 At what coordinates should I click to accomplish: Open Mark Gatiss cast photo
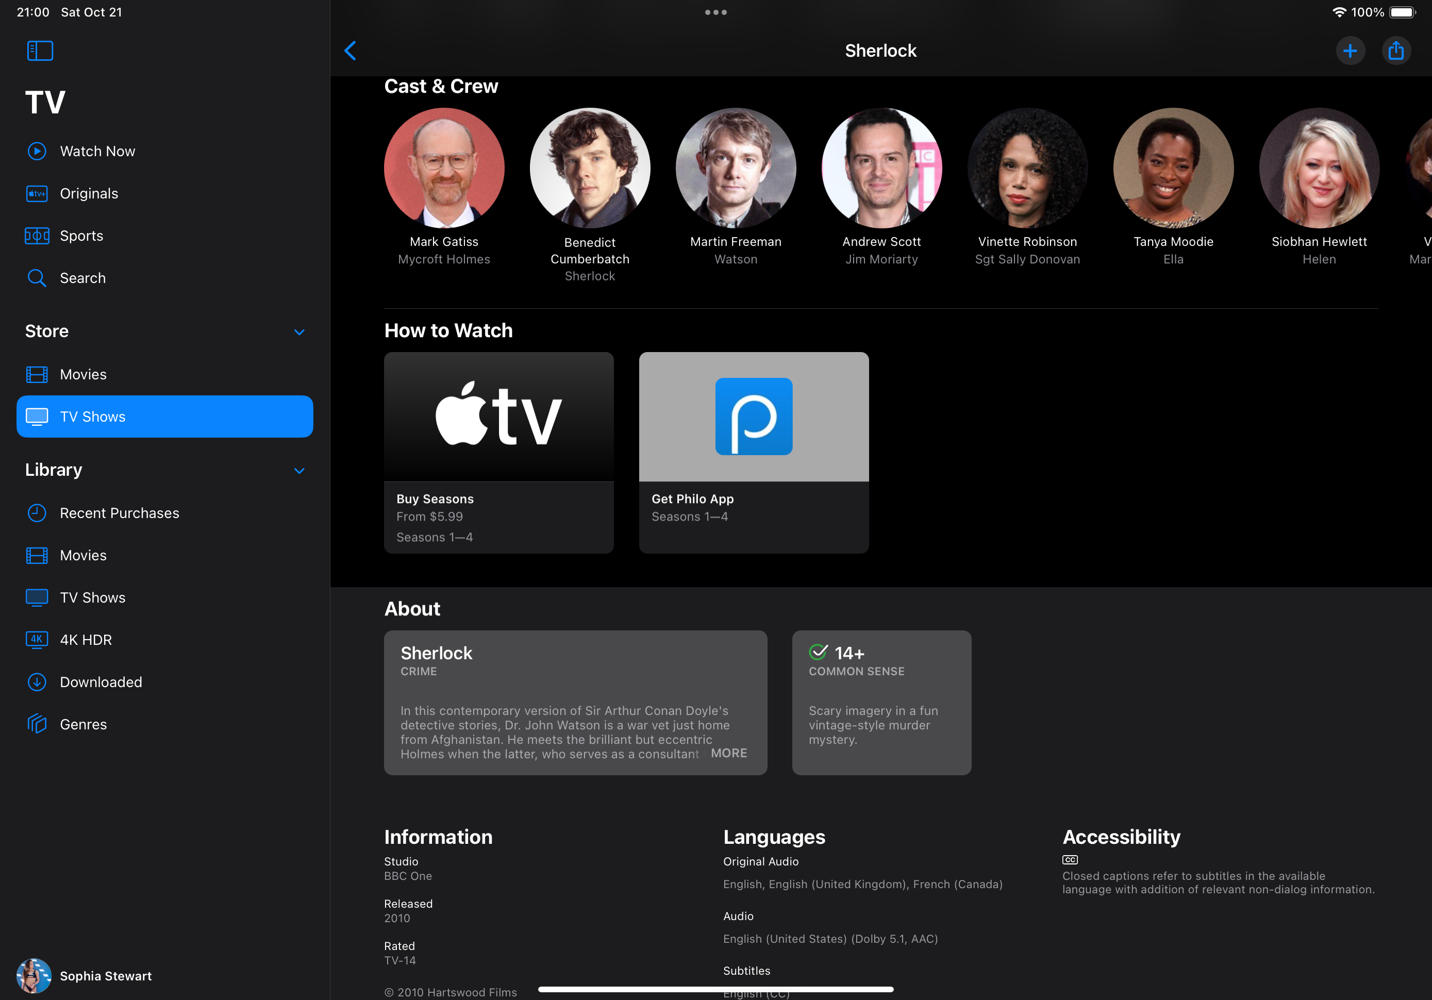(444, 168)
